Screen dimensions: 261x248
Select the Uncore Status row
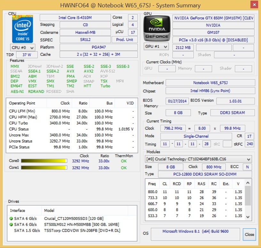[x=72, y=141]
